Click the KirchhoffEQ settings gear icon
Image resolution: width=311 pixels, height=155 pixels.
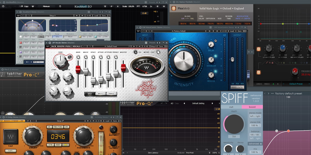click(157, 6)
